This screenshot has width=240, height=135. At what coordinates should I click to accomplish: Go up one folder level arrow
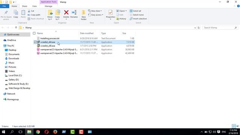(x=16, y=27)
